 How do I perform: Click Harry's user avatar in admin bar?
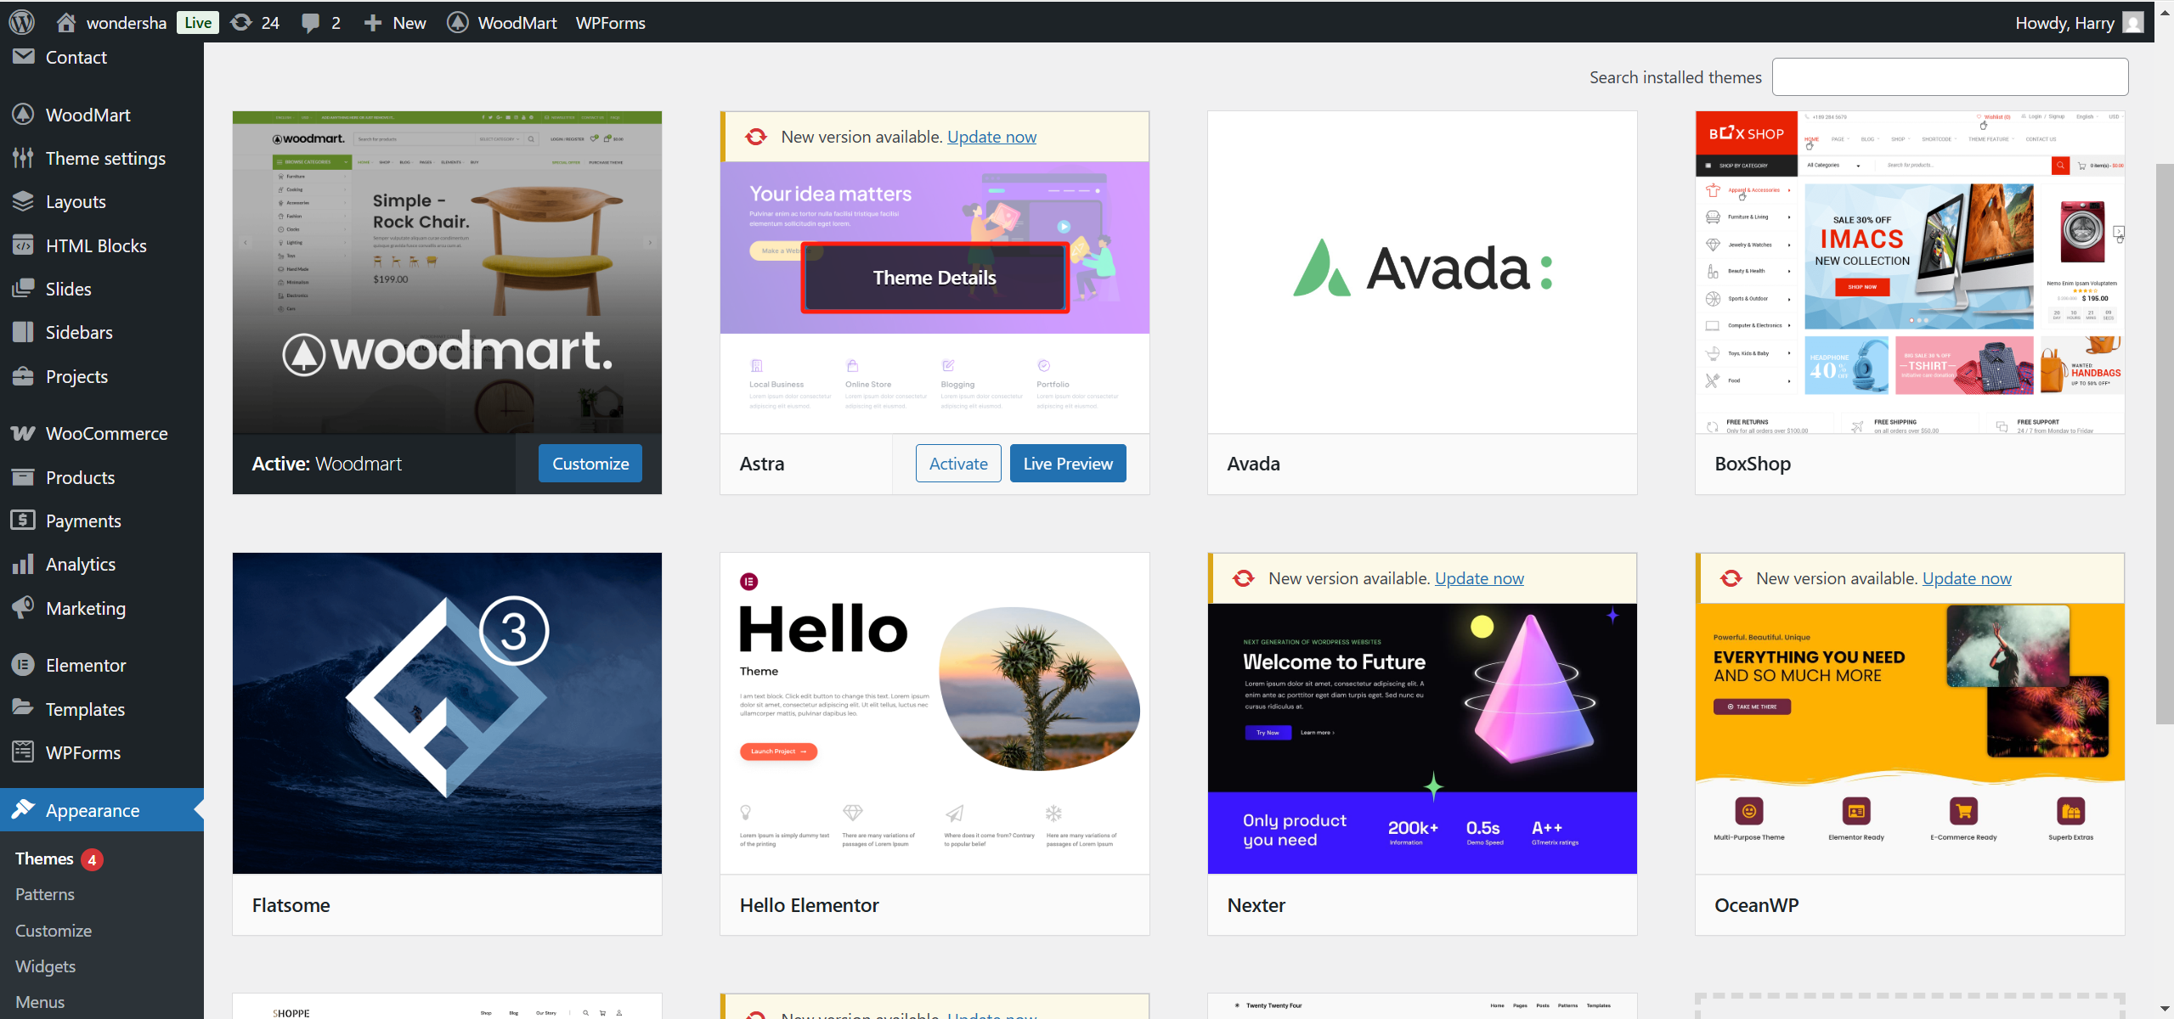(2132, 22)
